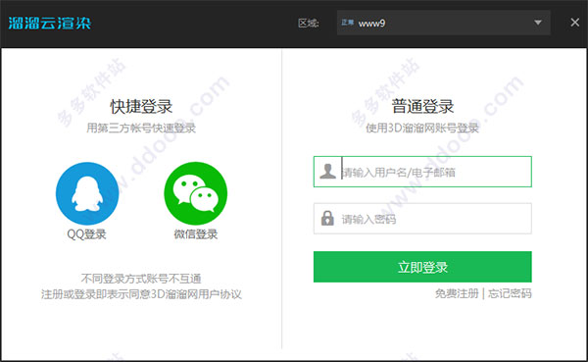Click the 普通登录 heading
The height and width of the screenshot is (362, 588).
coord(422,107)
